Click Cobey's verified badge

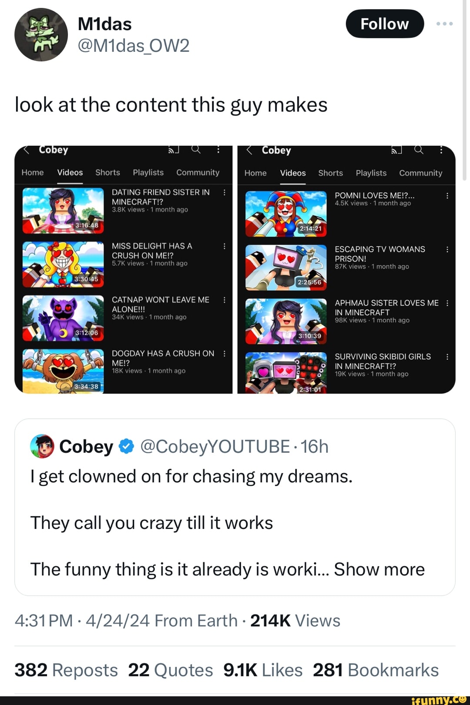(x=126, y=446)
